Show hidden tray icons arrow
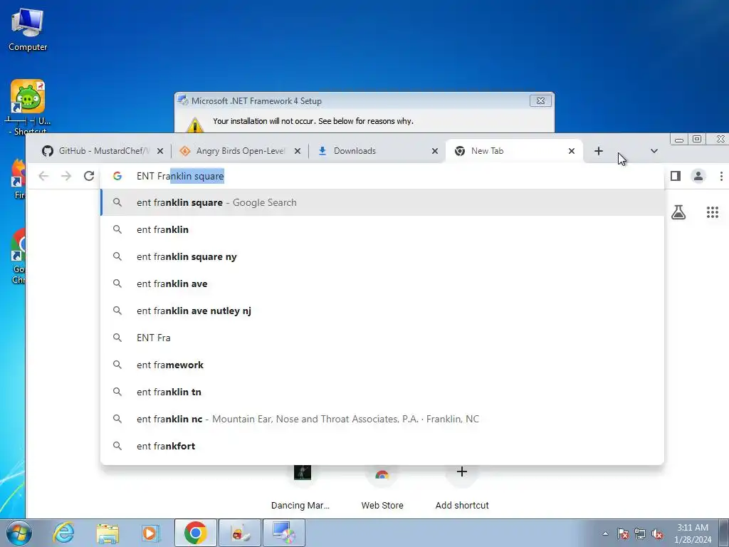Screen dimensions: 729x547 (x=605, y=533)
